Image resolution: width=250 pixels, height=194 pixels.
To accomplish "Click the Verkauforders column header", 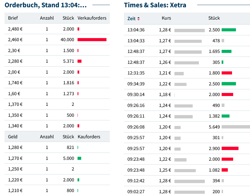I will pyautogui.click(x=92, y=18).
